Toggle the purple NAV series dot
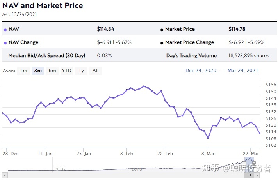Viewport: 278px width, 180px height. 5,30
